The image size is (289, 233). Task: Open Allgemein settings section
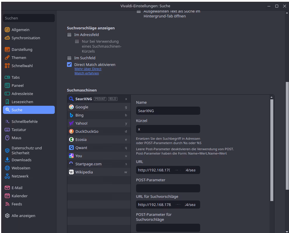click(x=29, y=30)
